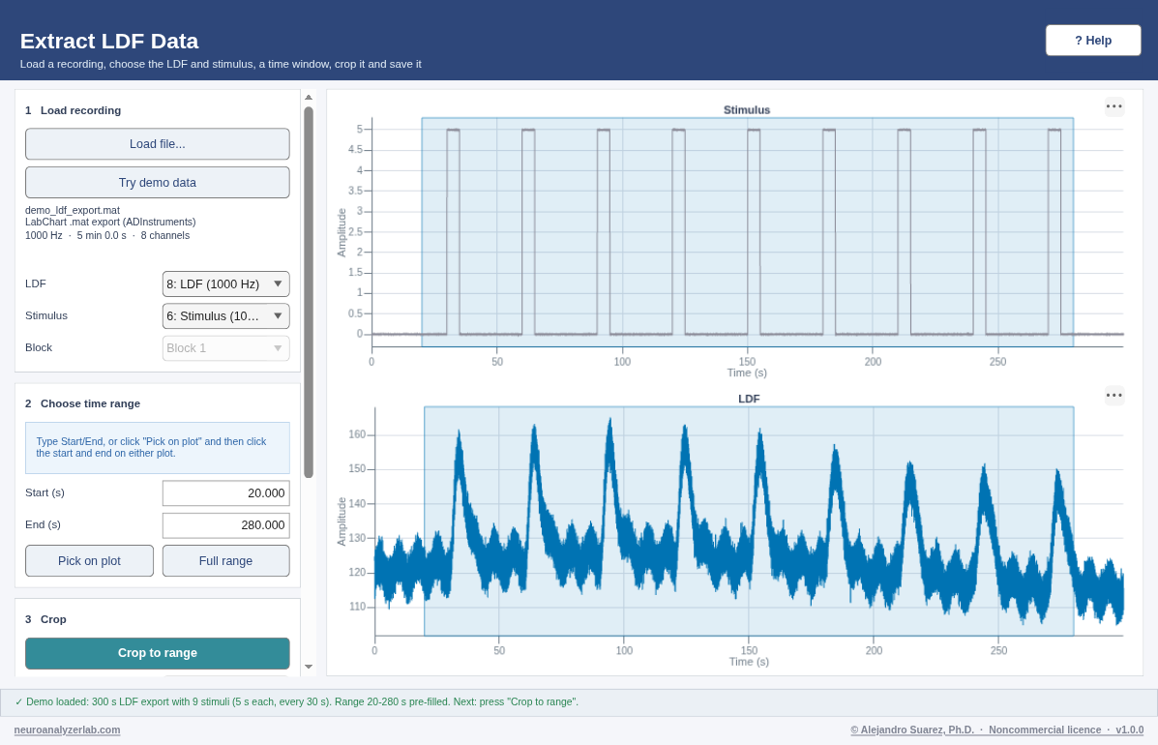
Task: Open the LDF channel dropdown
Action: (225, 284)
